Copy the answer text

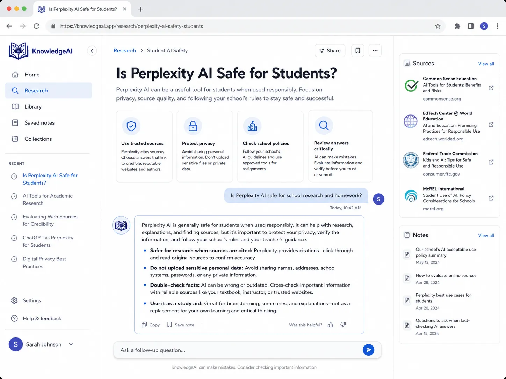[x=151, y=325]
